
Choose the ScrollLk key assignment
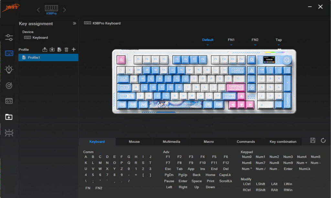click(226, 181)
